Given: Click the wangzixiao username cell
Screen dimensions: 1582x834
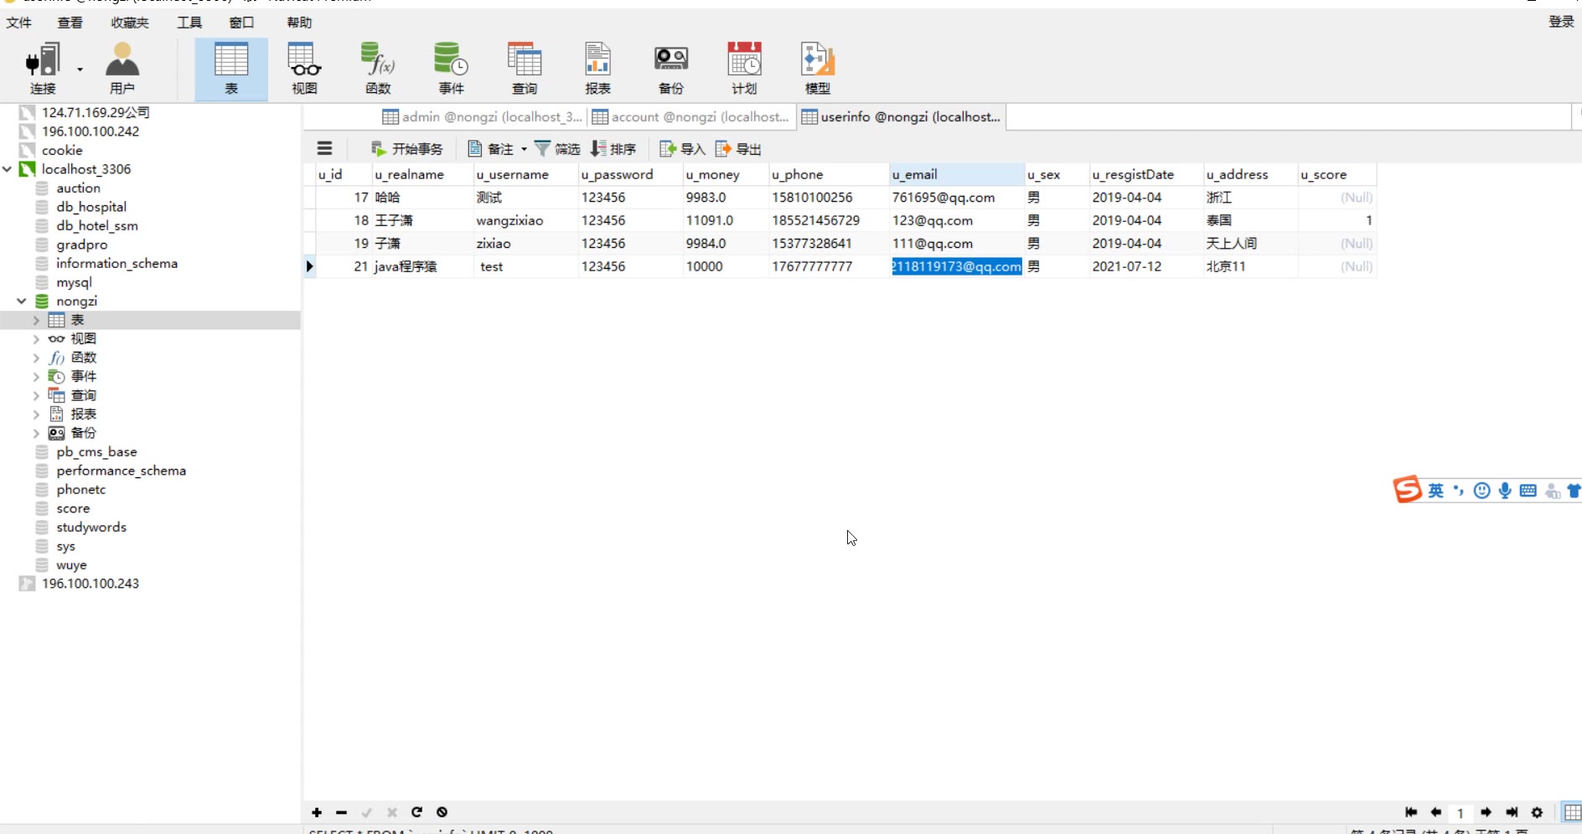Looking at the screenshot, I should (x=525, y=220).
